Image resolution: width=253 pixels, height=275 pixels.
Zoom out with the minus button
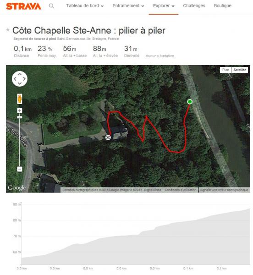coord(20,169)
